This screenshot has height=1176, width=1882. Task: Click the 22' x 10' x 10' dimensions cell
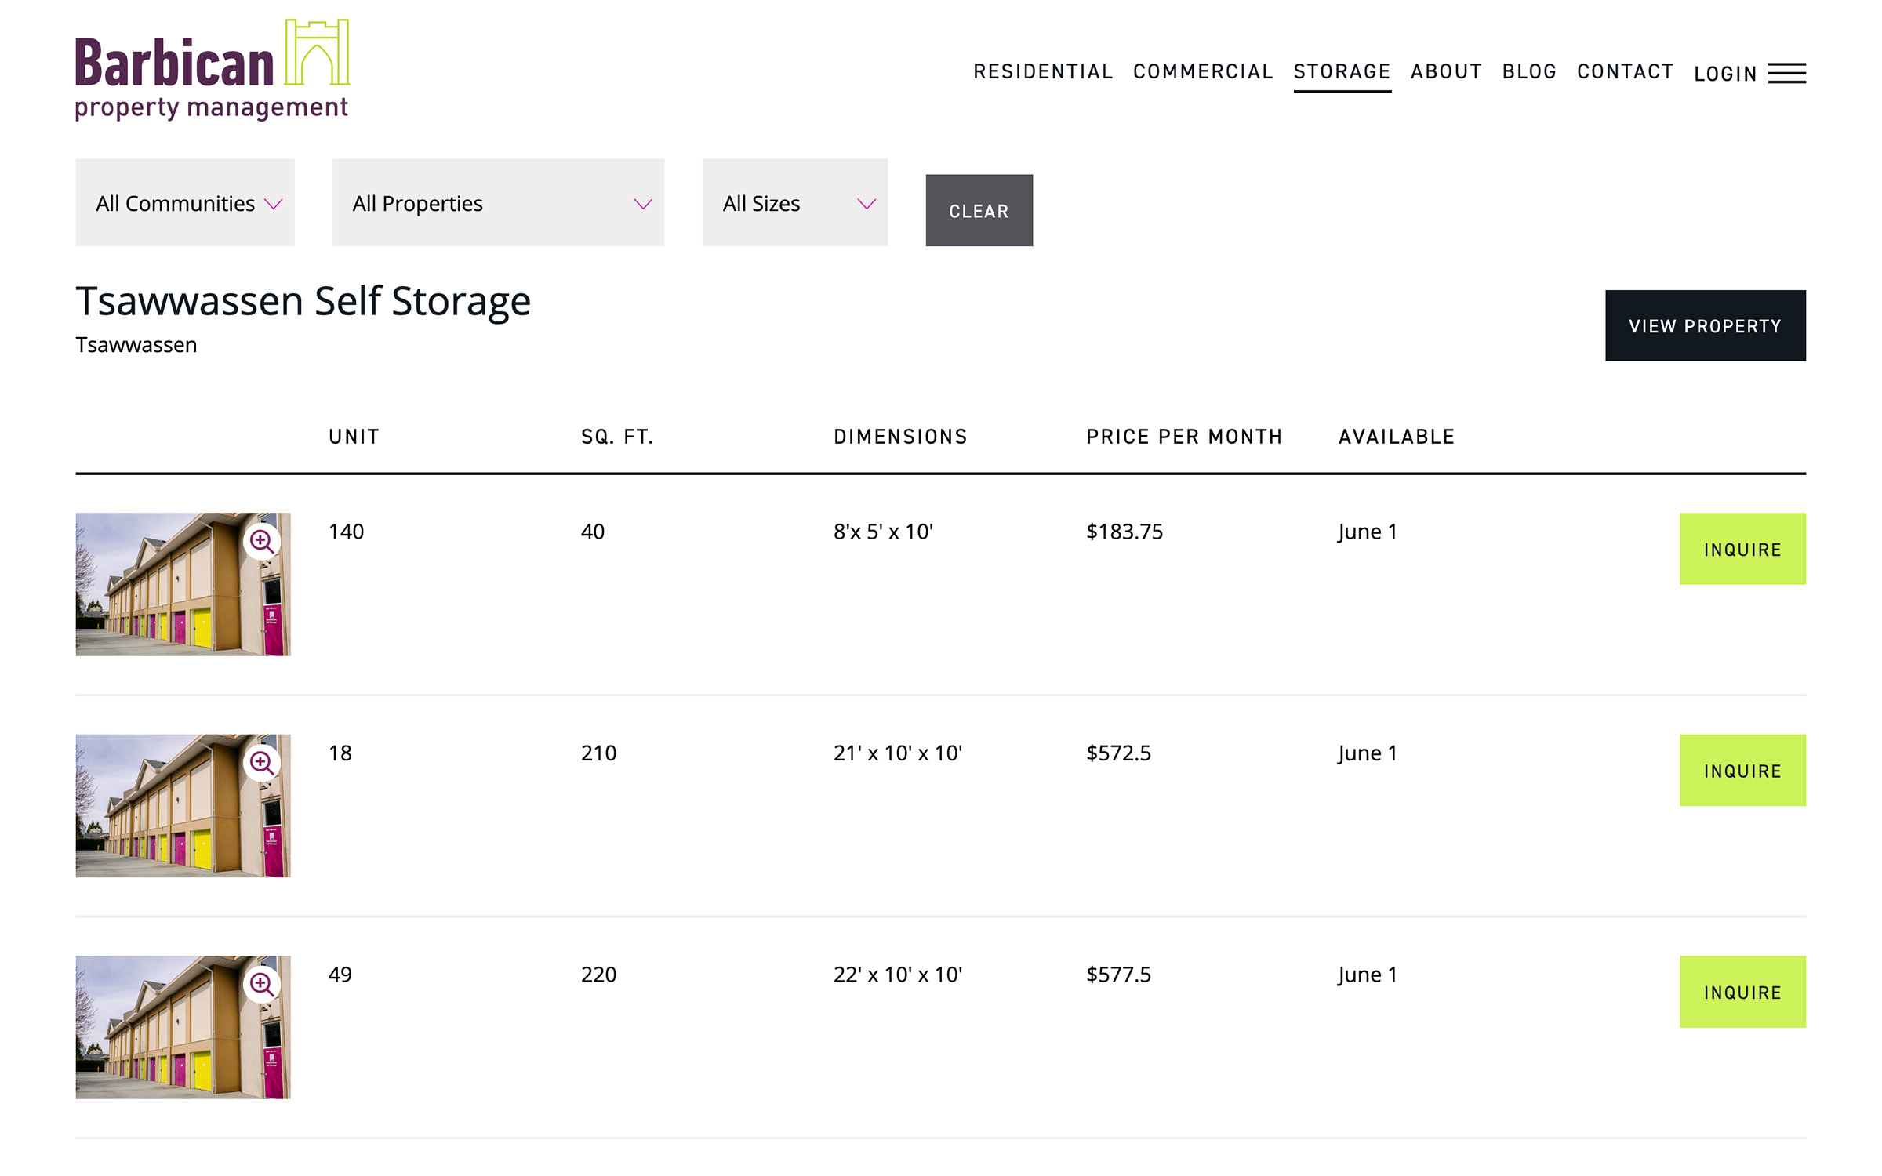(898, 975)
